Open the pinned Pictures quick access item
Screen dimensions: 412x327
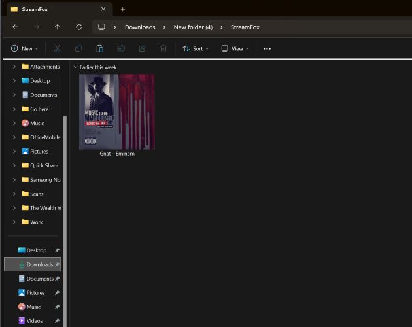pyautogui.click(x=33, y=293)
